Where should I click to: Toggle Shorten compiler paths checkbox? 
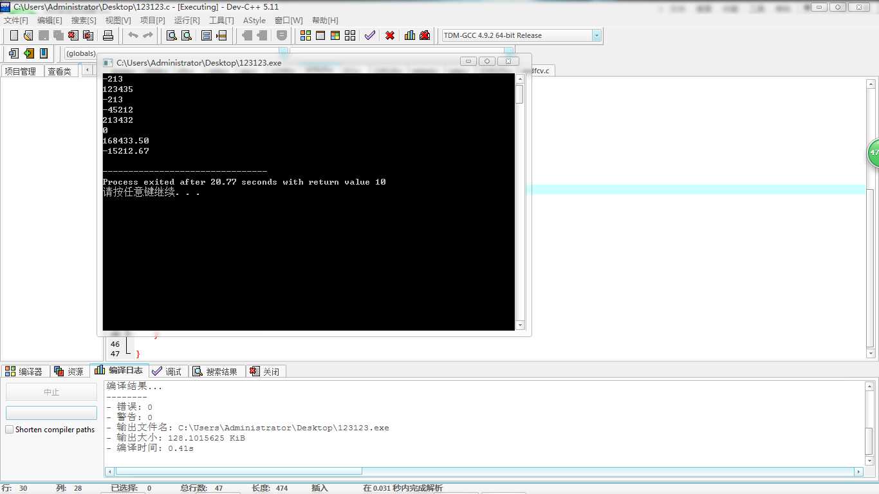9,429
